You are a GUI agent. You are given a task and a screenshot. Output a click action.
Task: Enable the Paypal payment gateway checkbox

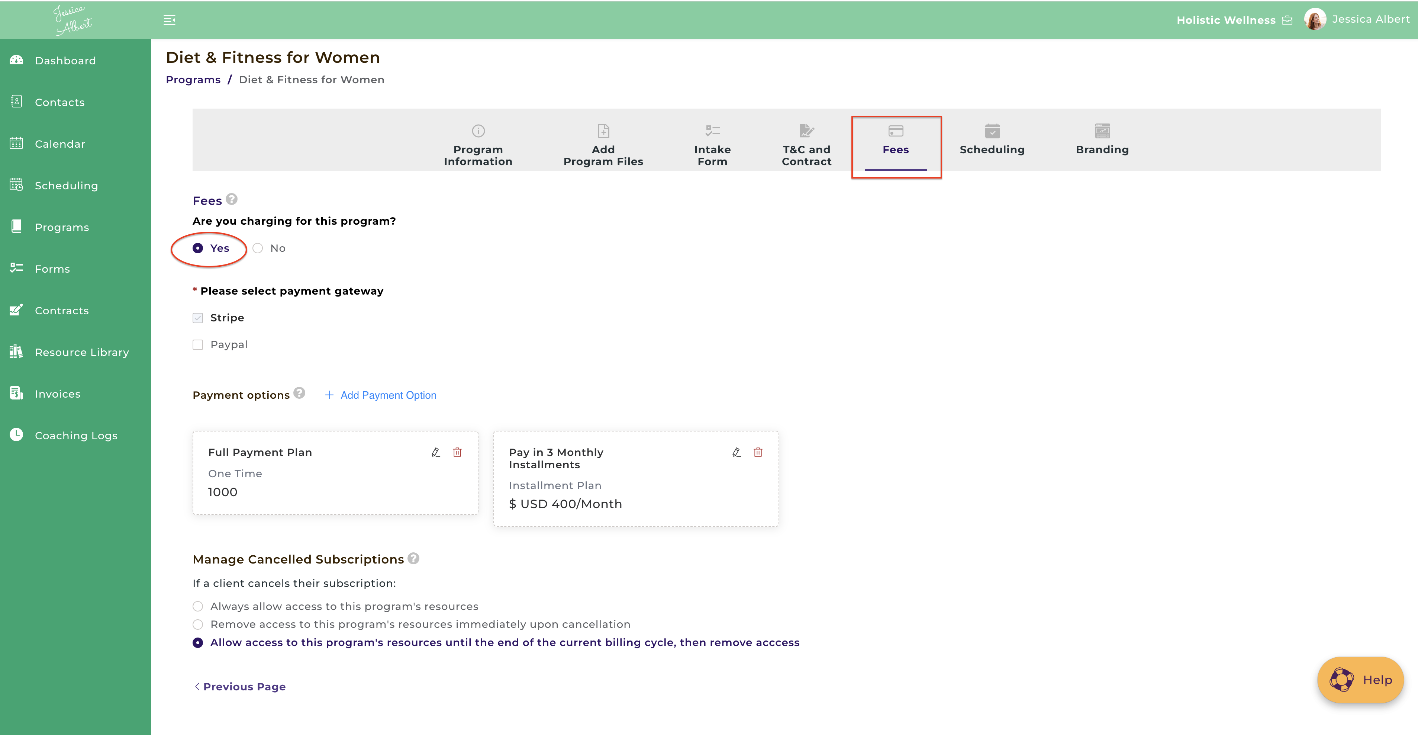tap(198, 345)
